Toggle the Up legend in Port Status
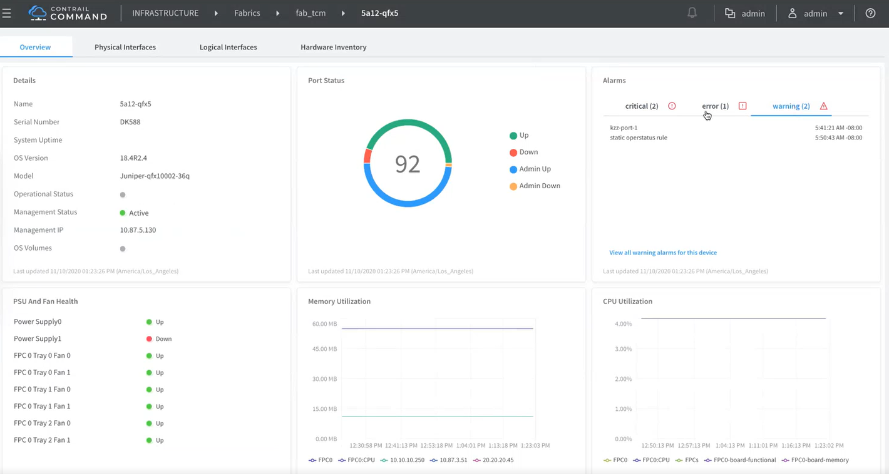The width and height of the screenshot is (889, 474). point(520,135)
